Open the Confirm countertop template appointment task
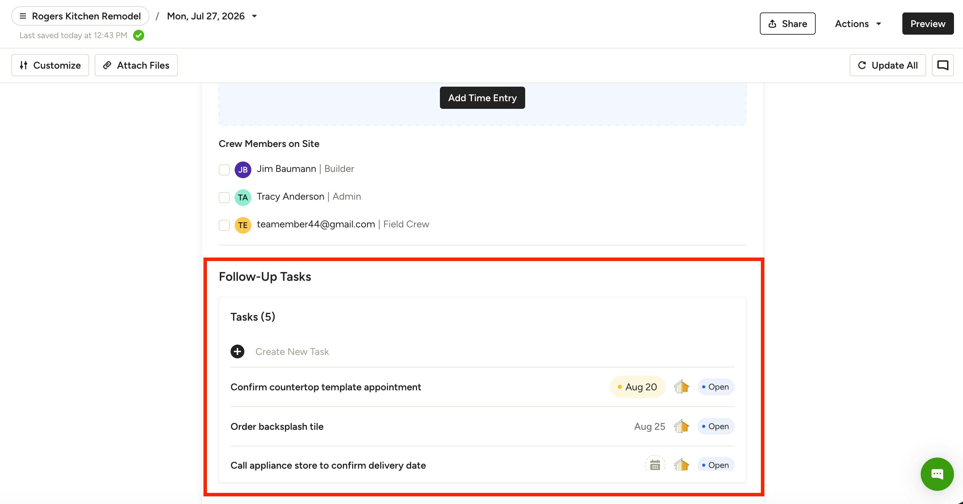The image size is (963, 504). pyautogui.click(x=326, y=387)
